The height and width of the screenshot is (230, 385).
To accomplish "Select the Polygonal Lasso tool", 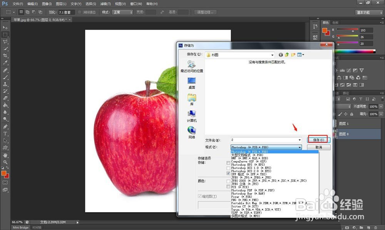I will pyautogui.click(x=5, y=42).
